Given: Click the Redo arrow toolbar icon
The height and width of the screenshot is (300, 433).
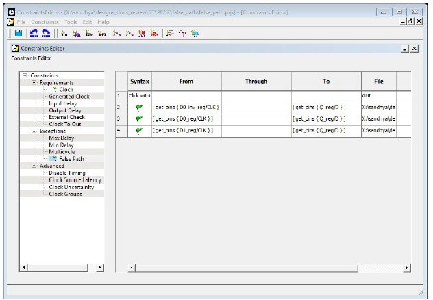Looking at the screenshot, I should pos(46,33).
